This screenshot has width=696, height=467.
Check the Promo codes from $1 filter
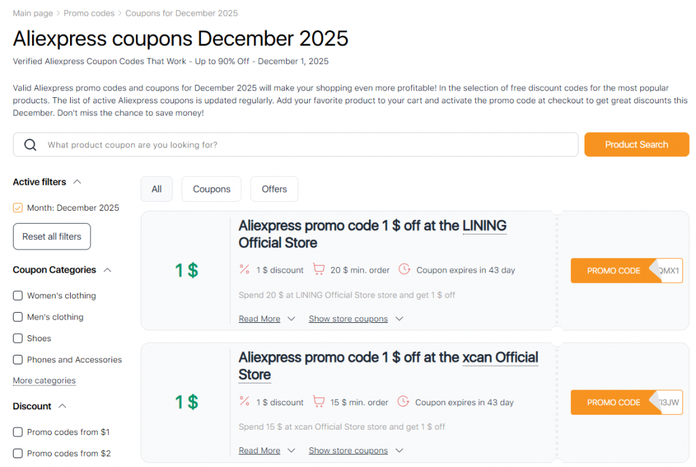17,432
